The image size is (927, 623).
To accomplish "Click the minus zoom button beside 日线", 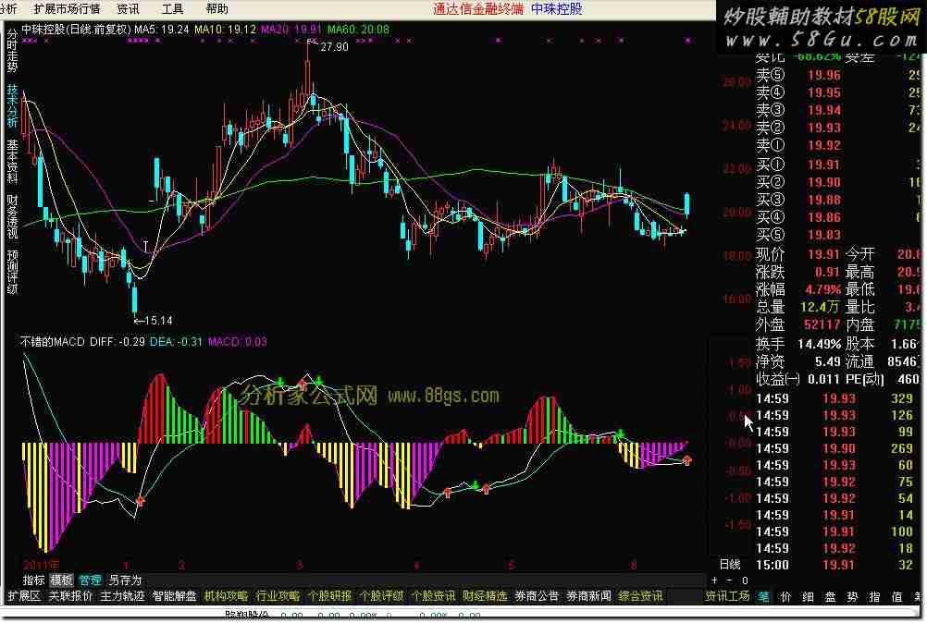I will tap(728, 580).
